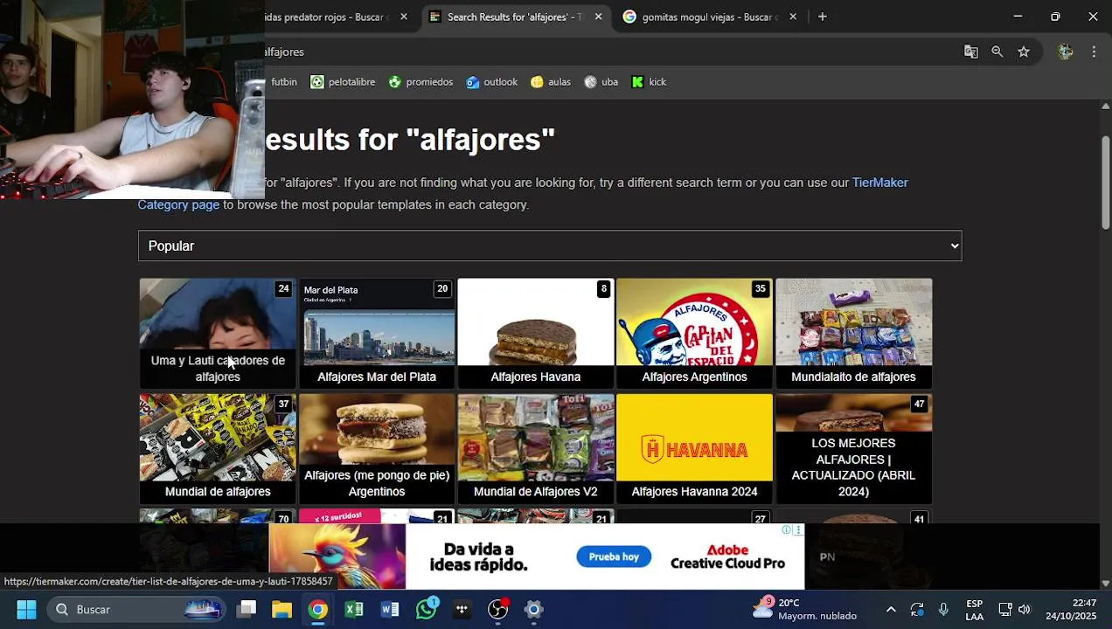
Task: Bookmark this page with the star icon
Action: click(x=1023, y=52)
